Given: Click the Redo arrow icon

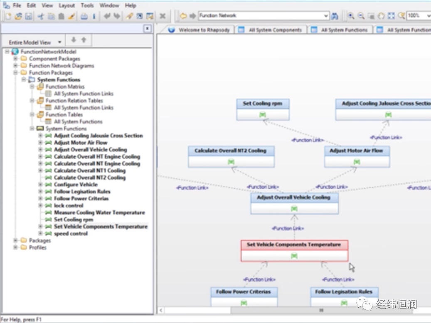Looking at the screenshot, I should coord(117,16).
